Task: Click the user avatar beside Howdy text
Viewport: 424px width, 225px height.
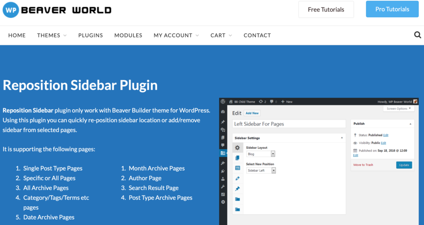Action: [x=415, y=102]
